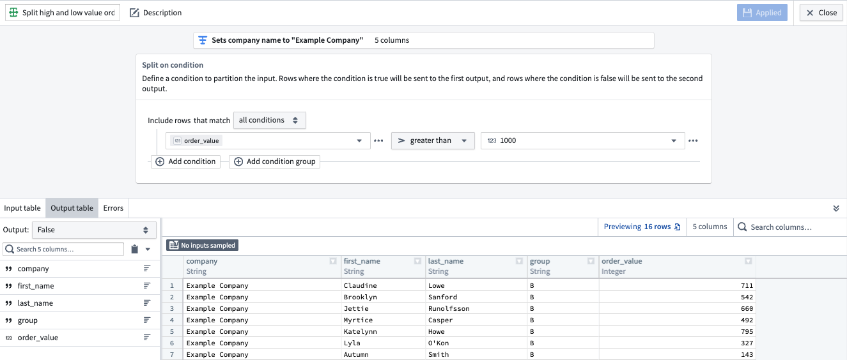Select company in the column list

[x=80, y=269]
